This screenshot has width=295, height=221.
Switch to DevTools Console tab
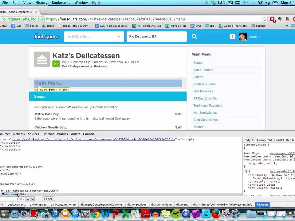click(89, 134)
